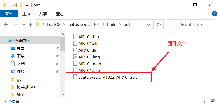Click the Refresh button in address bar

(x=159, y=25)
